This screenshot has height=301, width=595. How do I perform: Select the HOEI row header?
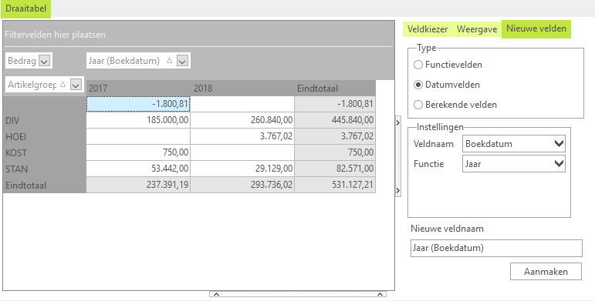point(45,137)
